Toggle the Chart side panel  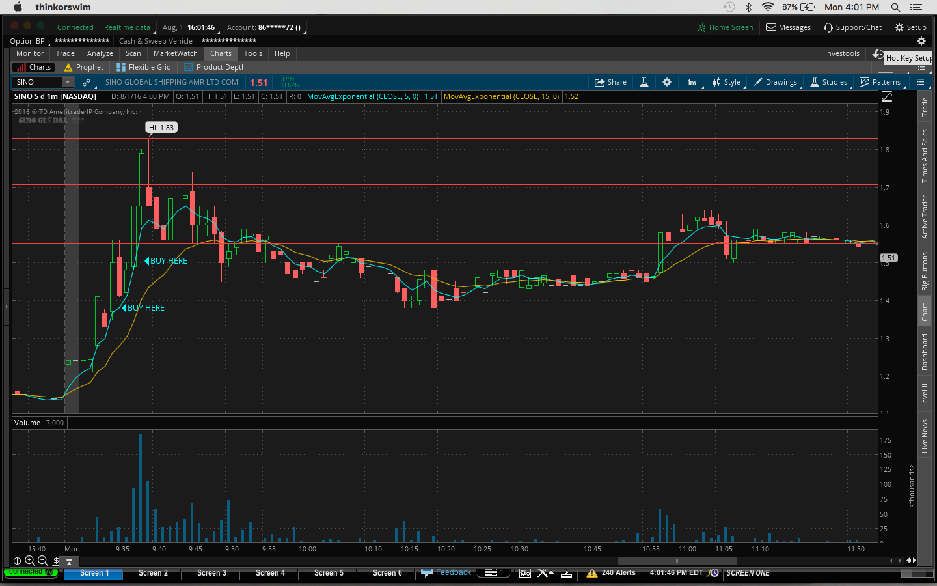925,313
